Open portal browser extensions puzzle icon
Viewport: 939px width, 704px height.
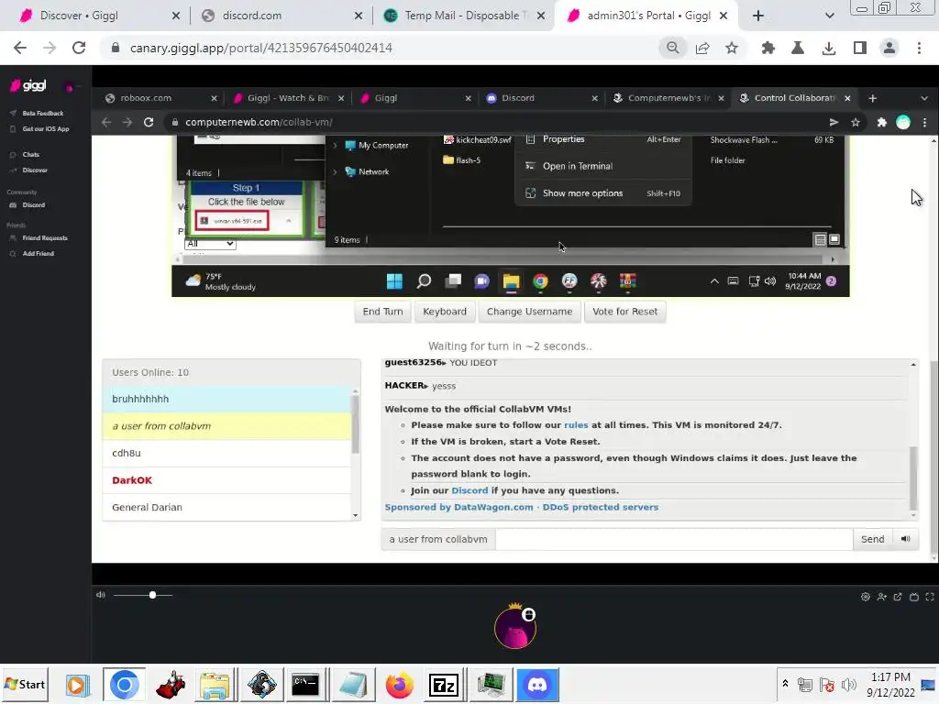pyautogui.click(x=881, y=122)
